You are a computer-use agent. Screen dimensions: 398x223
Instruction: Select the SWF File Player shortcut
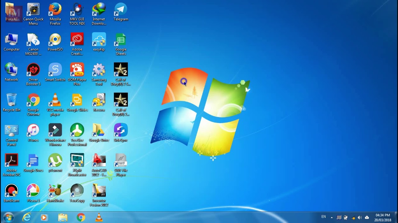point(121,165)
